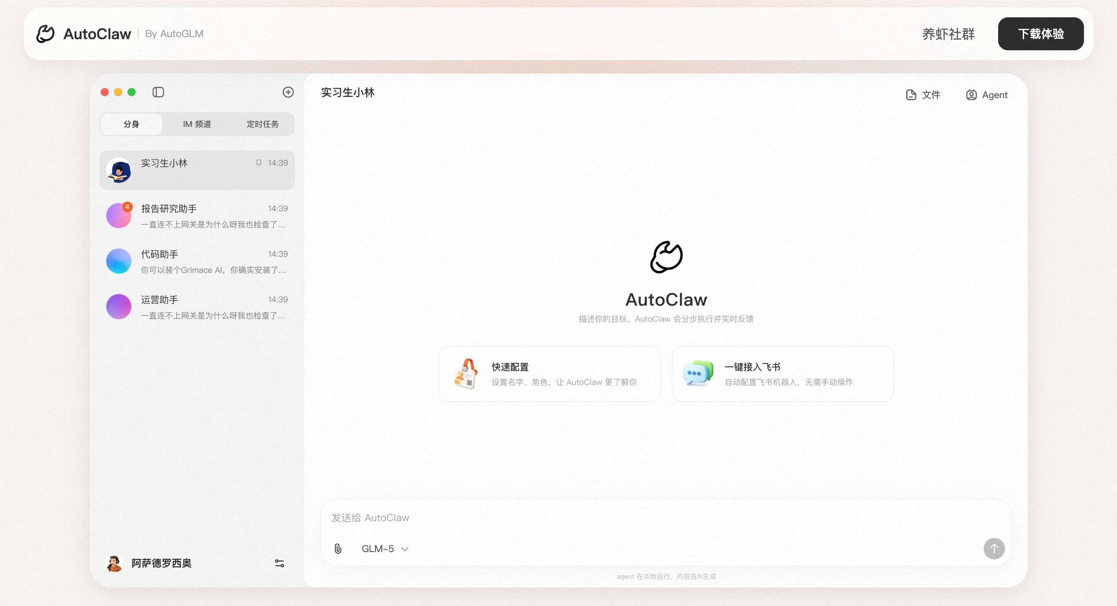Open the 报告研究助手 conversation
Viewport: 1117px width, 606px height.
197,216
